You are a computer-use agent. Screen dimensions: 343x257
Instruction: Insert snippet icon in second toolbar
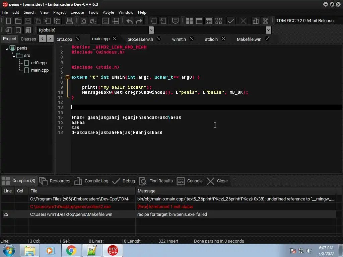[8, 30]
